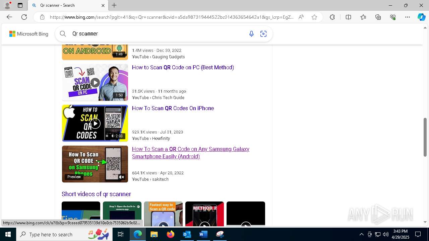Image resolution: width=429 pixels, height=241 pixels.
Task: Play the On Android video thumbnail
Action: coord(95,52)
